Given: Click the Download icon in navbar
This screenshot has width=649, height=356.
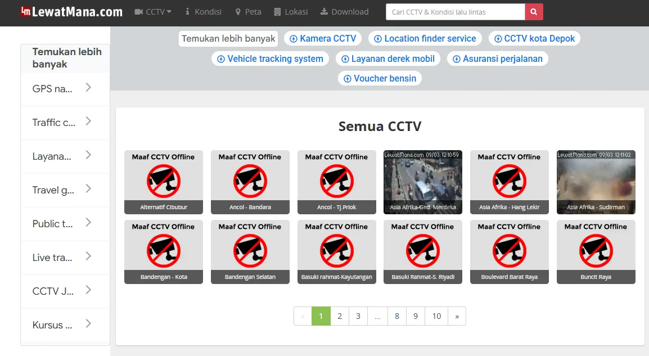Looking at the screenshot, I should (x=324, y=12).
